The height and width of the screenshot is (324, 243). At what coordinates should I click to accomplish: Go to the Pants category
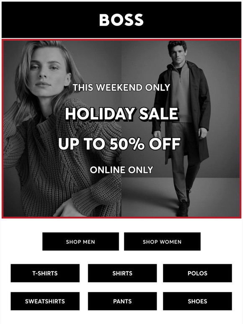122,301
